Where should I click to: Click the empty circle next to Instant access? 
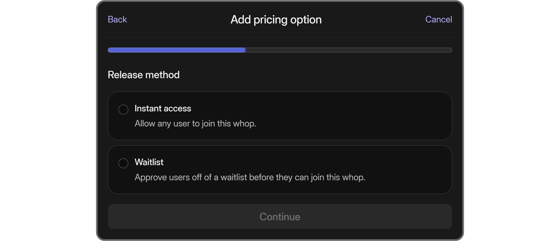[x=123, y=109]
